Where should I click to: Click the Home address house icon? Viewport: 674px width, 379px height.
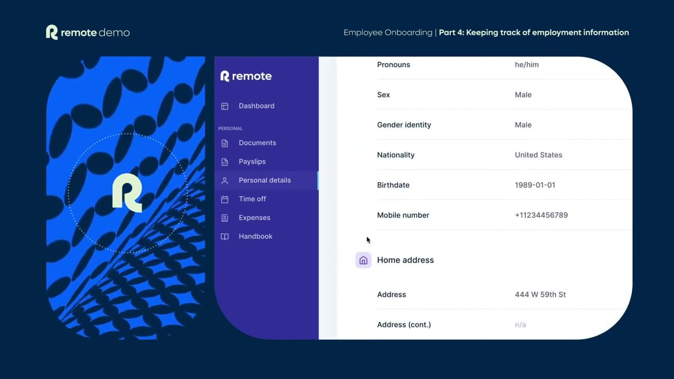click(x=363, y=260)
